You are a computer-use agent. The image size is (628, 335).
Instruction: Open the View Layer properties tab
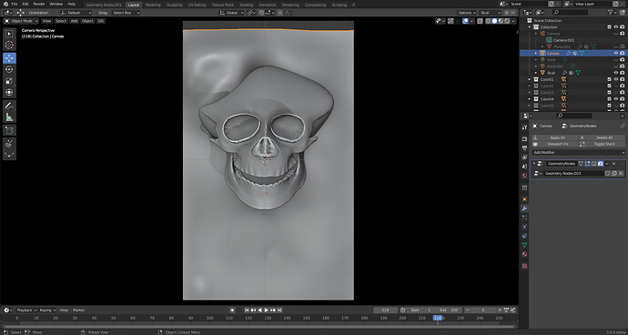click(x=524, y=157)
